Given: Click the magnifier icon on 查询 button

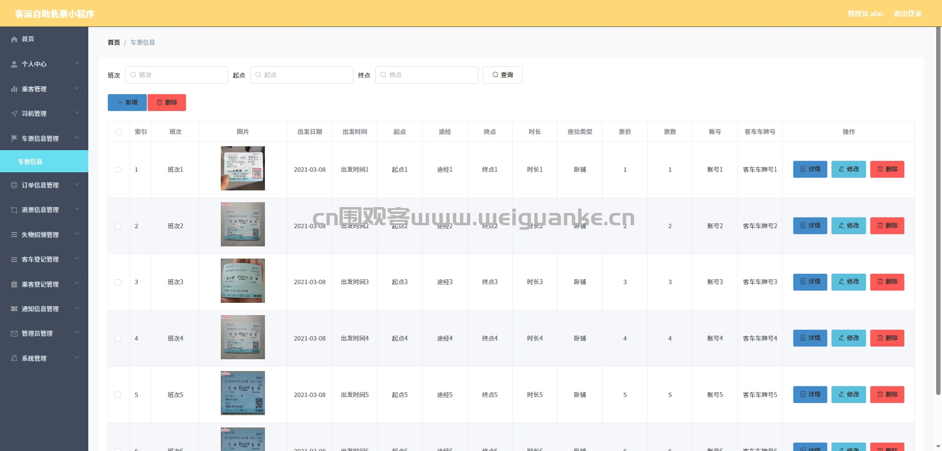Looking at the screenshot, I should point(496,75).
